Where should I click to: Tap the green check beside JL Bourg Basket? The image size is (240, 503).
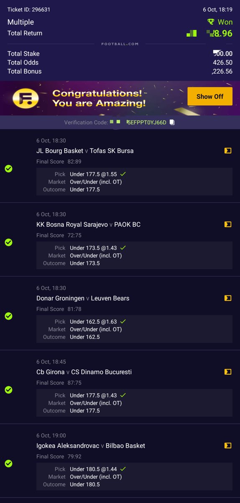[8, 169]
